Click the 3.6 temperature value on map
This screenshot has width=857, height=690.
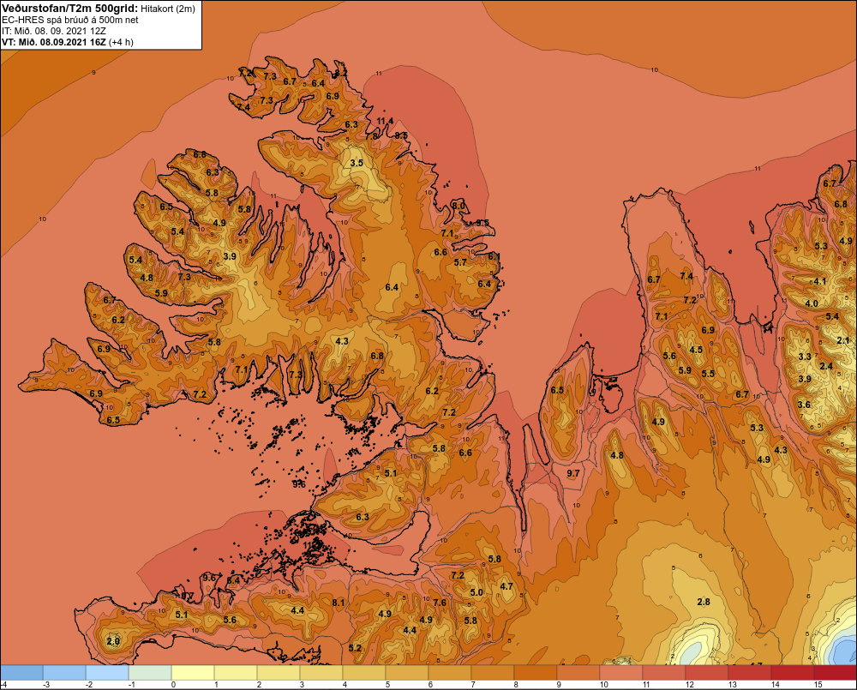(x=804, y=405)
